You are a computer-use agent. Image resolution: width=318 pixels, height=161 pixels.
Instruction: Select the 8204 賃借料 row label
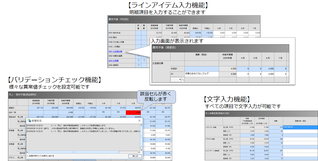[114, 65]
